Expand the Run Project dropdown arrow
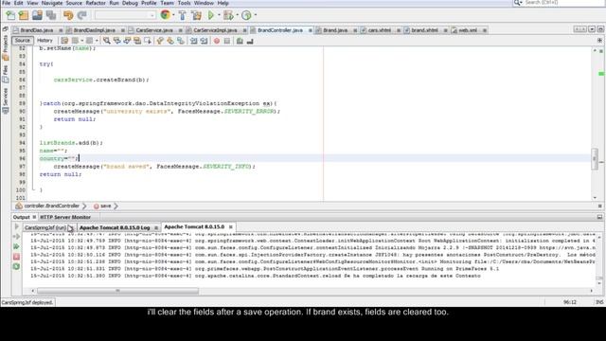606x341 pixels. click(219, 15)
